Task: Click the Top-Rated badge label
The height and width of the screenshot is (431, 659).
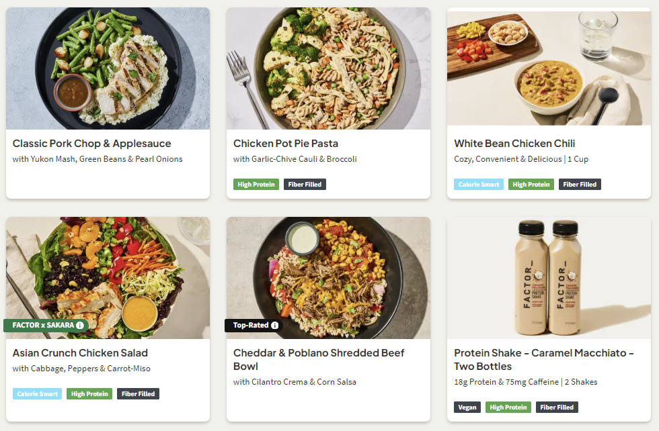Action: [x=250, y=326]
